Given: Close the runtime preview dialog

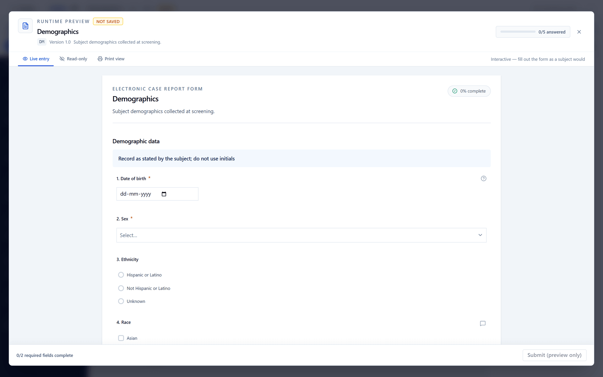Looking at the screenshot, I should tap(579, 32).
